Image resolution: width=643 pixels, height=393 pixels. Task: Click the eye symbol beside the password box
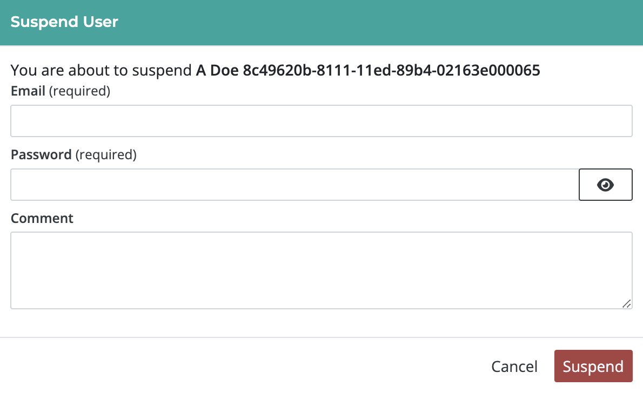(x=605, y=185)
